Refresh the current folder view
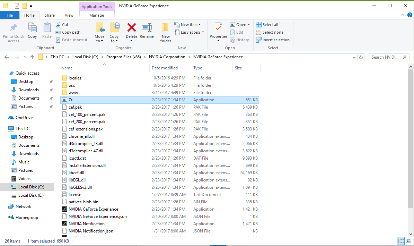The height and width of the screenshot is (246, 414). 361,57
